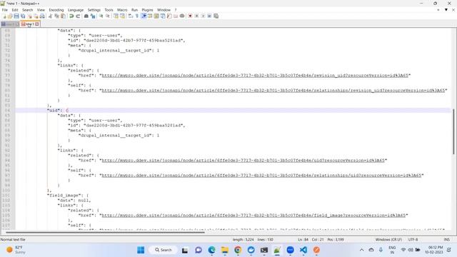
Task: Toggle the highlighted Indent Guide icon
Action: (x=144, y=16)
